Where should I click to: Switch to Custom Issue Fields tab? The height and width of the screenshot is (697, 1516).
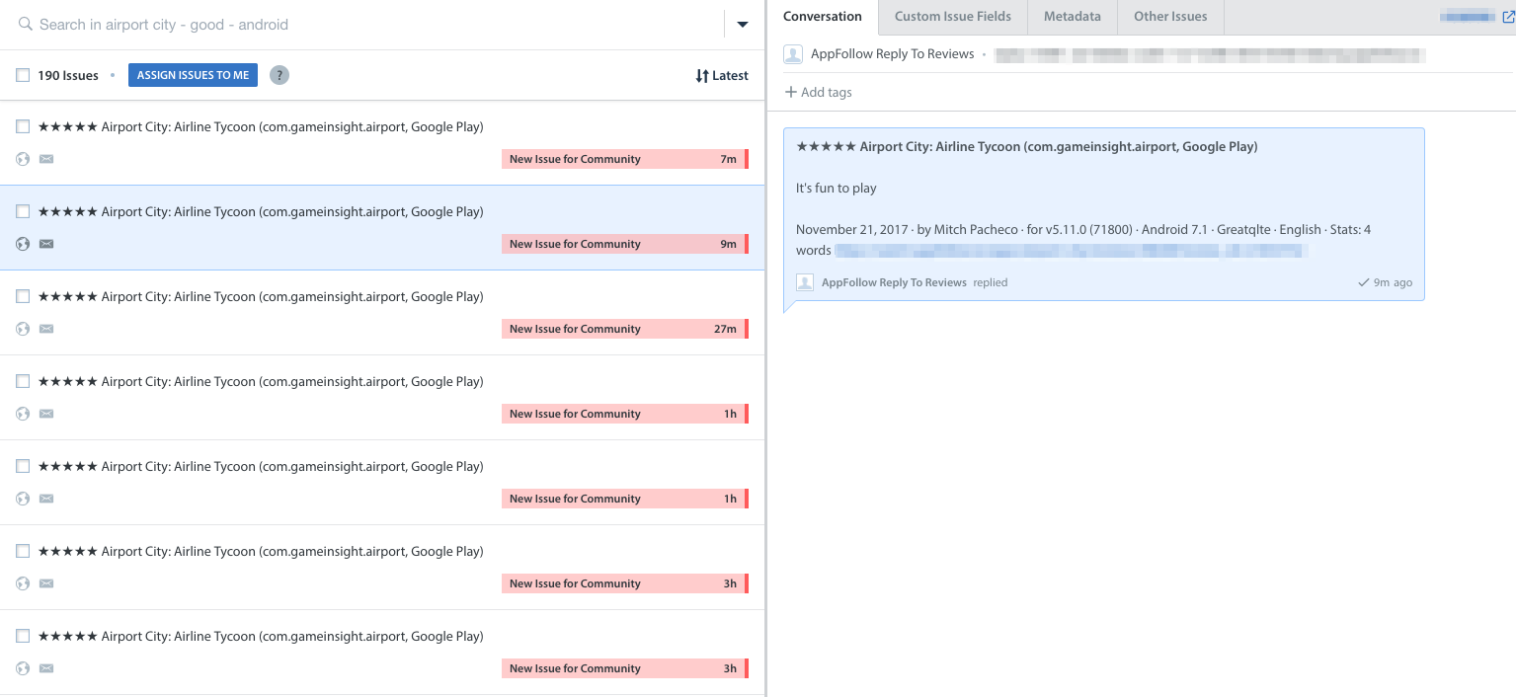952,17
